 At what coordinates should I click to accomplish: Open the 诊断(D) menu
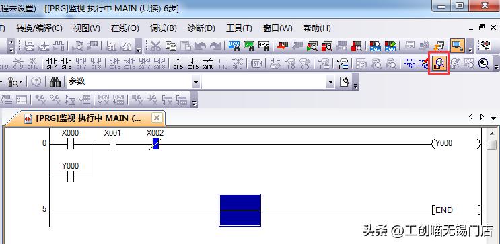pyautogui.click(x=201, y=28)
